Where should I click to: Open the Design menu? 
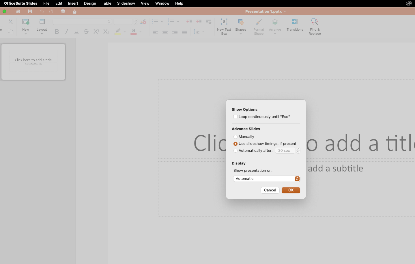pyautogui.click(x=90, y=3)
